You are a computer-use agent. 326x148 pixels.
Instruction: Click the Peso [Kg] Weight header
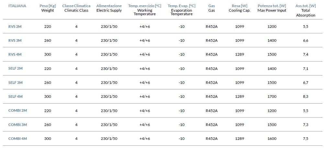48,8
